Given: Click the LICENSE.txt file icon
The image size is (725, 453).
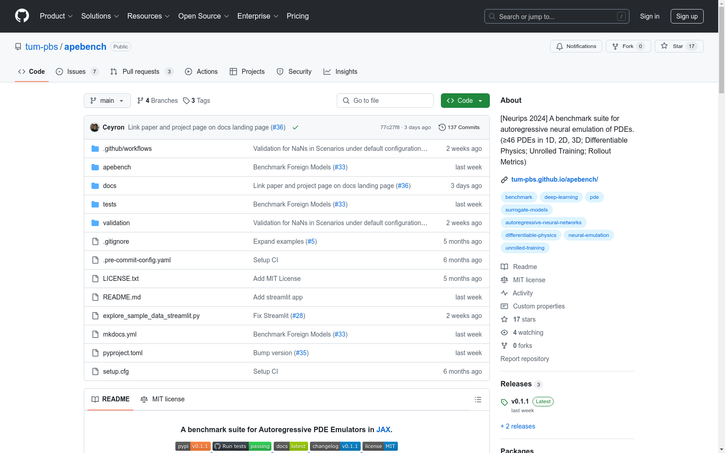Looking at the screenshot, I should click(95, 279).
